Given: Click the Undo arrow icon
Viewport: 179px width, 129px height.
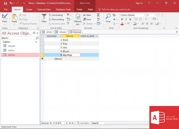Looking at the screenshot, I should click(x=11, y=3).
